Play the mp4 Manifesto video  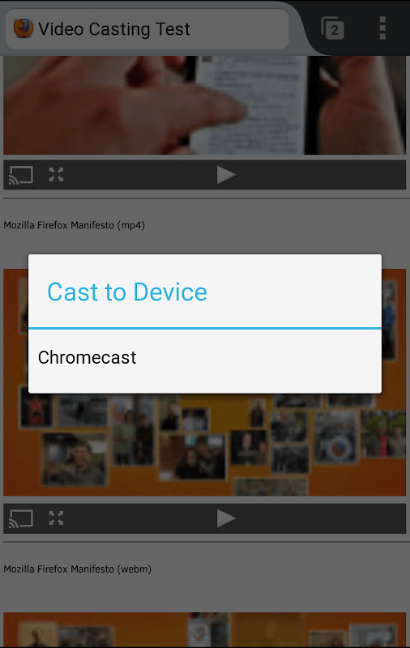click(226, 518)
